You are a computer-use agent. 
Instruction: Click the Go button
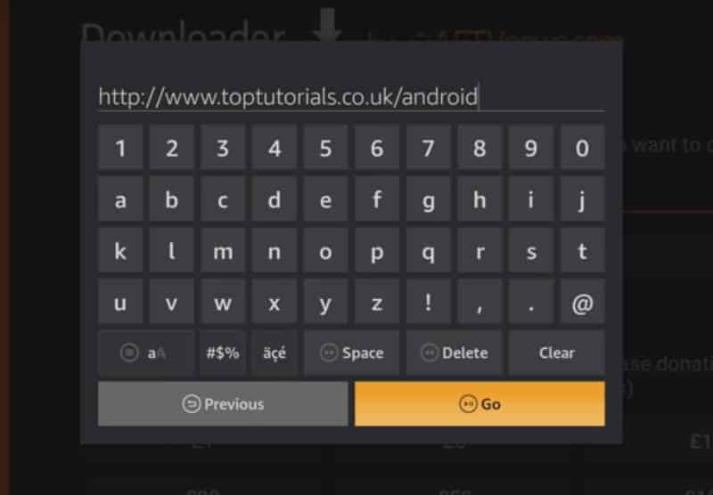pyautogui.click(x=479, y=403)
